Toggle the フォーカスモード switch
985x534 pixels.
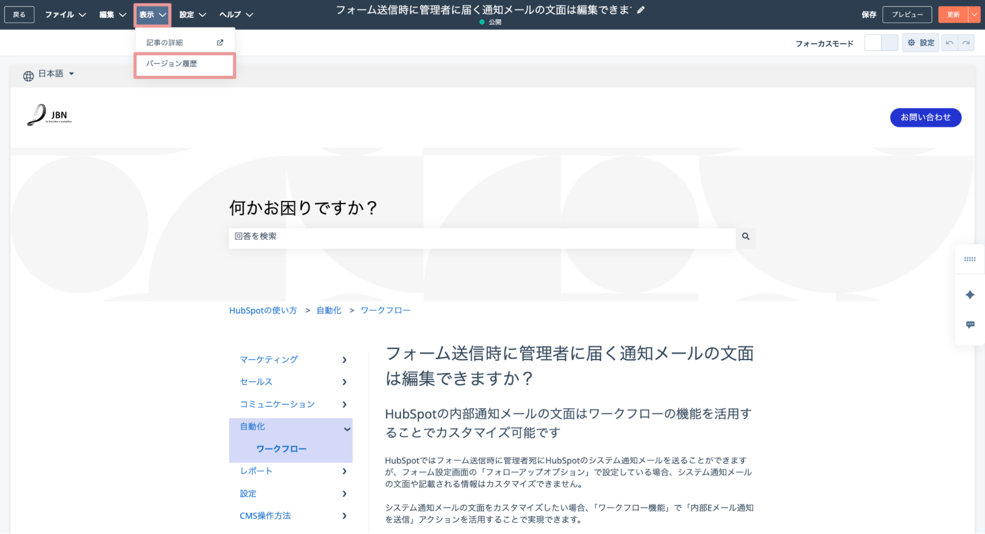click(x=881, y=43)
